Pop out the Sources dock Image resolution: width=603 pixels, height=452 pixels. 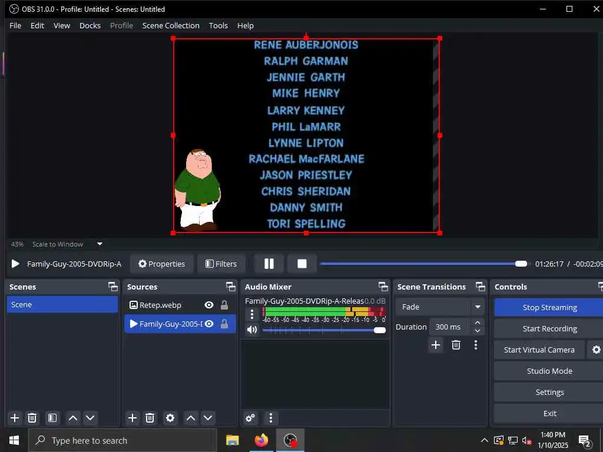pos(230,287)
